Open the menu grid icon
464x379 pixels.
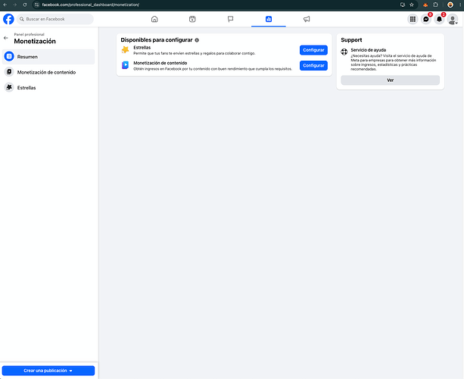point(413,19)
